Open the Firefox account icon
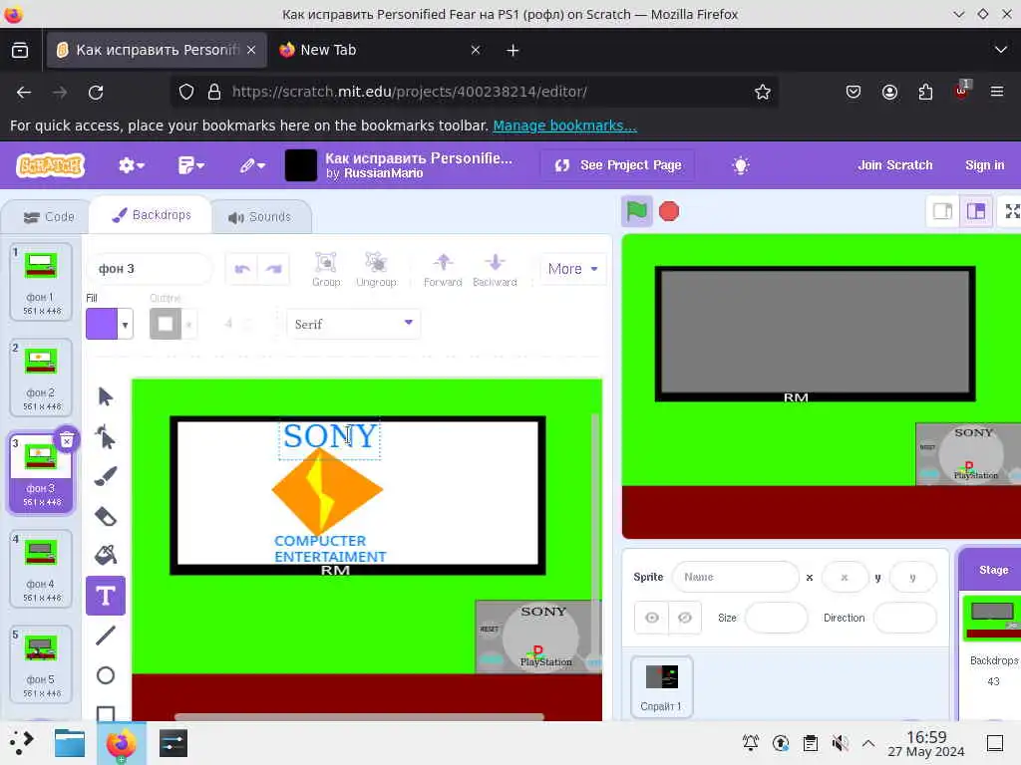This screenshot has width=1021, height=765. click(889, 92)
